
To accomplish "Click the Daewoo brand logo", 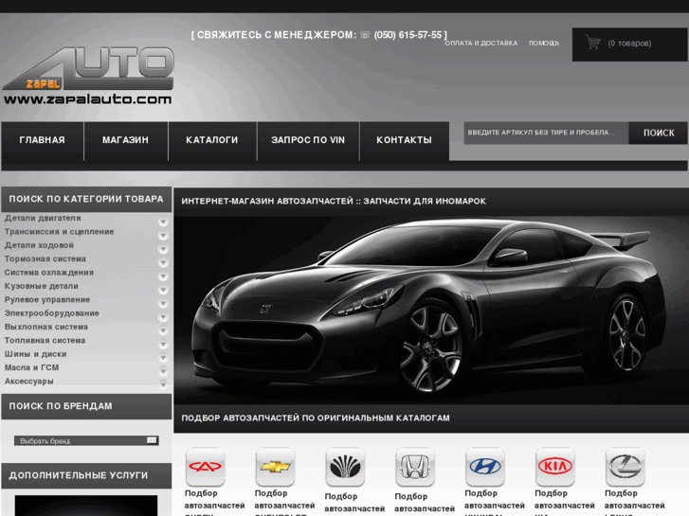I will (x=345, y=467).
